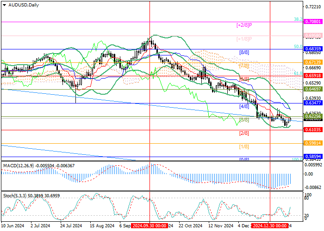
Task: Click the 38.2 Fibonacci level label
Action: coord(298,19)
